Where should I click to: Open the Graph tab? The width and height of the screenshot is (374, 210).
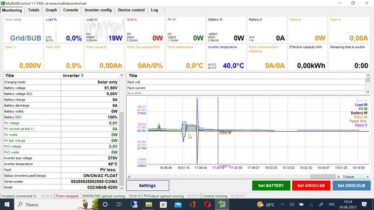[x=51, y=10]
